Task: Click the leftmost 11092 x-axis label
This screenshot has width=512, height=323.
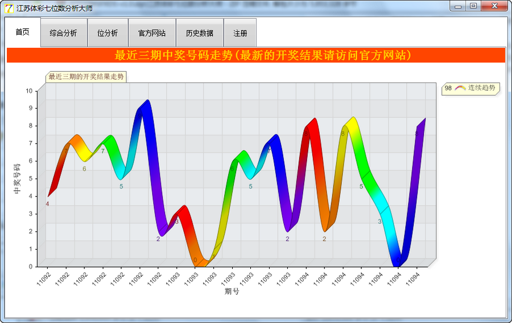Action: click(x=43, y=277)
